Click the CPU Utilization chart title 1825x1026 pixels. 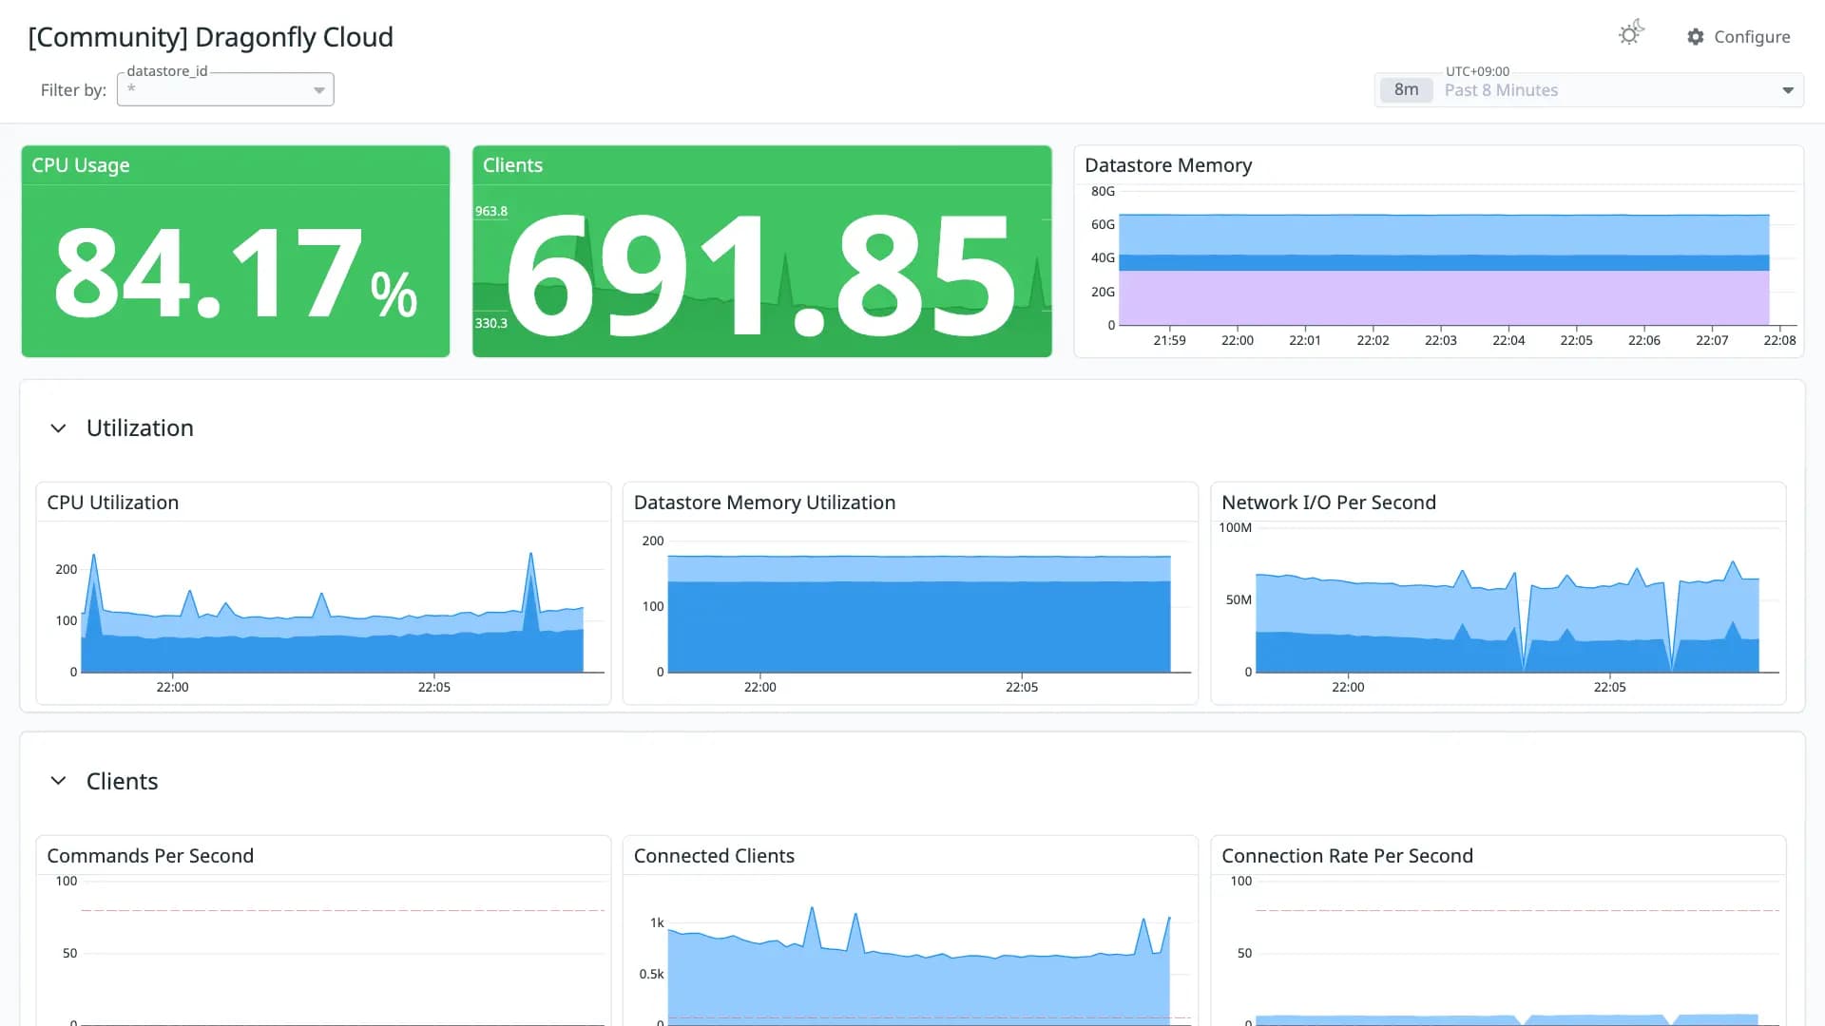point(113,503)
